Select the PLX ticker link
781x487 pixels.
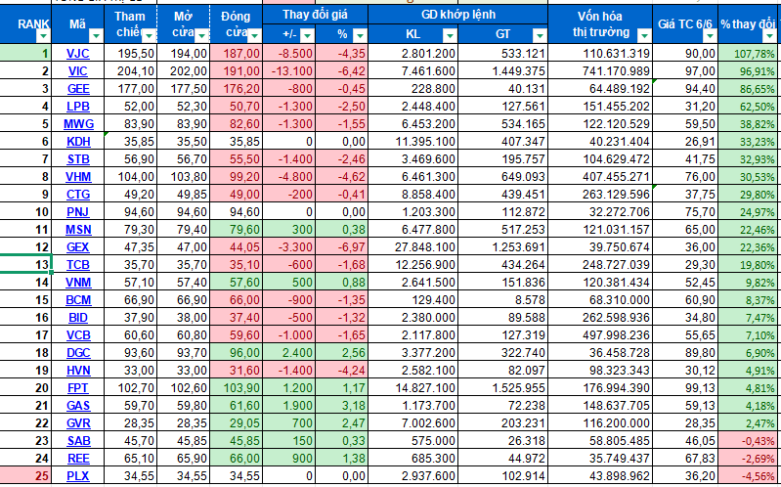click(x=77, y=476)
